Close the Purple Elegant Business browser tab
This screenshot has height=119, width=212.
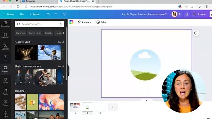pyautogui.click(x=93, y=1)
